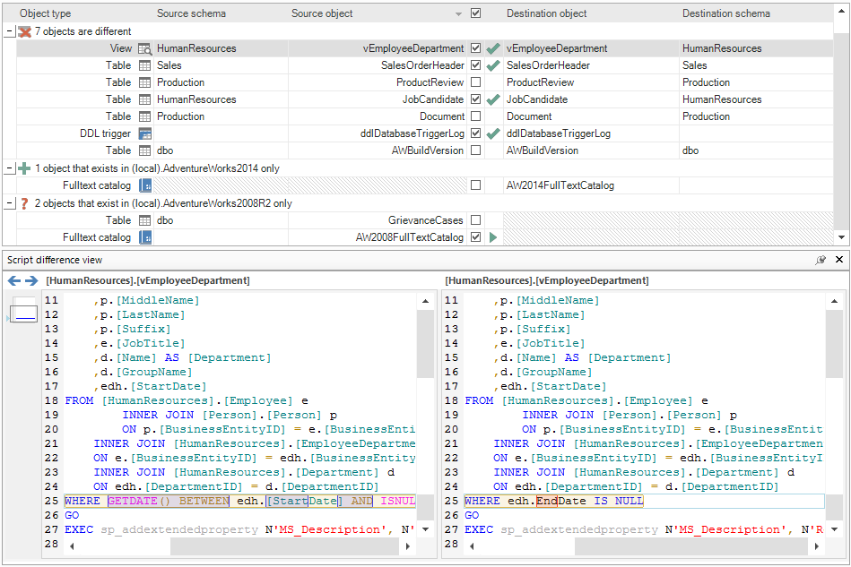Click the red not-equal icon of different objects group
Screen dimensions: 851x567
[24, 31]
